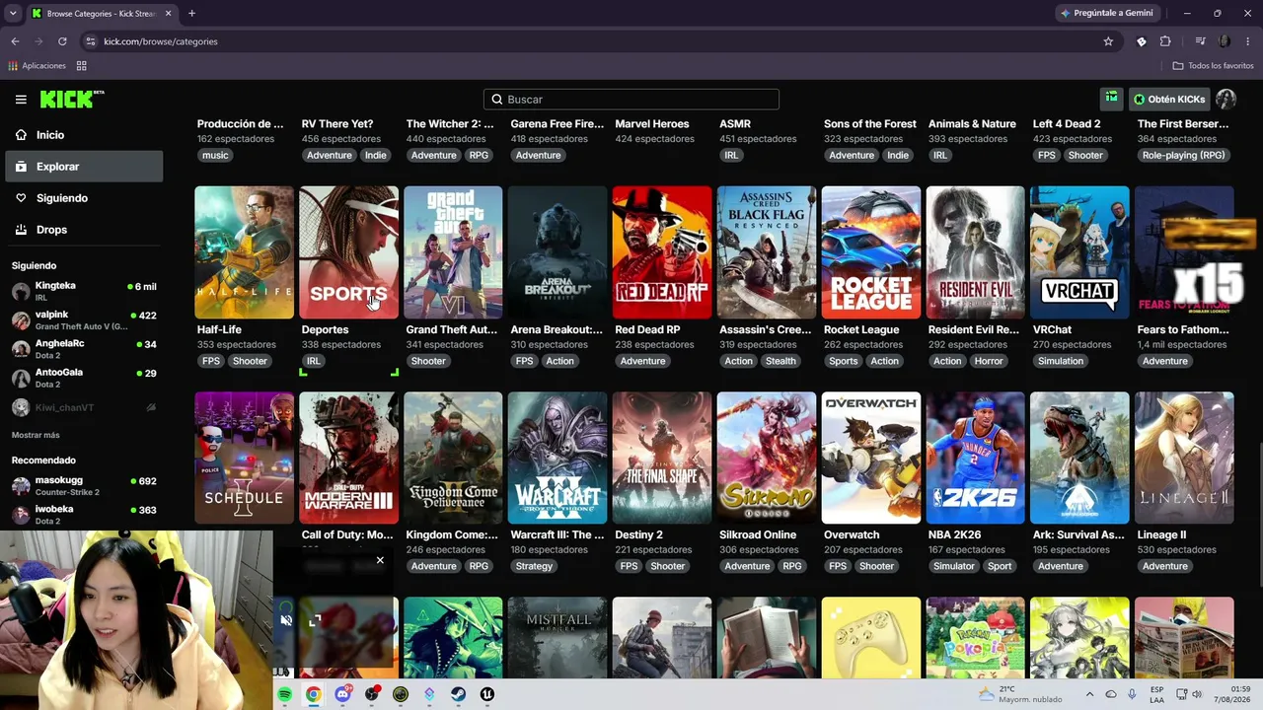Open Kingteka's followed channel
Viewport: 1263px width, 710px height.
84,291
